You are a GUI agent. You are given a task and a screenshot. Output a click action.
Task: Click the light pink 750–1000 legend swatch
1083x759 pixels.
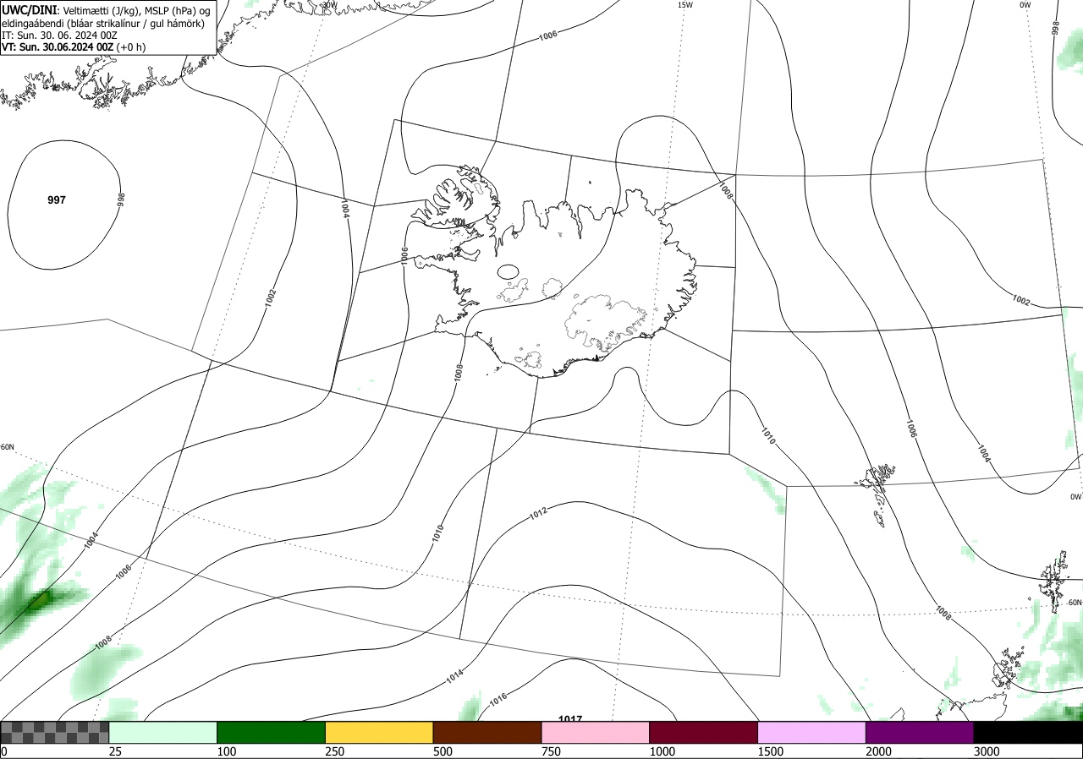(596, 732)
